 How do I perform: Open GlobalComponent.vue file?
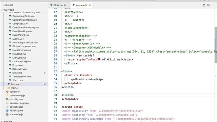tap(24, 46)
